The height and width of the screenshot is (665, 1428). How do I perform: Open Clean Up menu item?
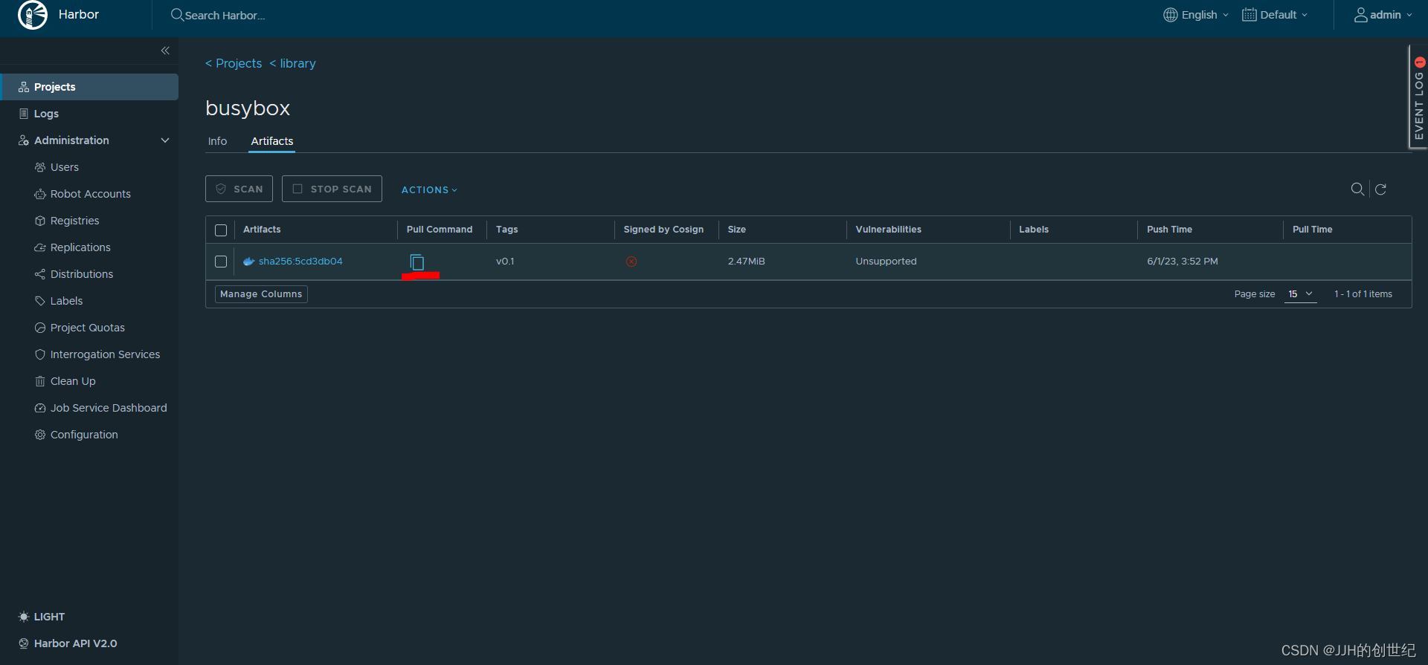(x=73, y=381)
